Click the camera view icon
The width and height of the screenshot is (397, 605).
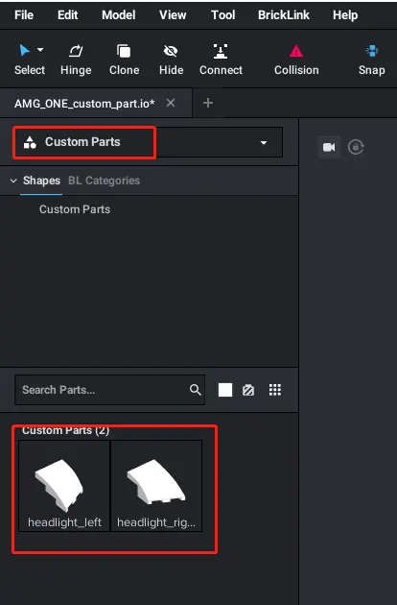329,147
